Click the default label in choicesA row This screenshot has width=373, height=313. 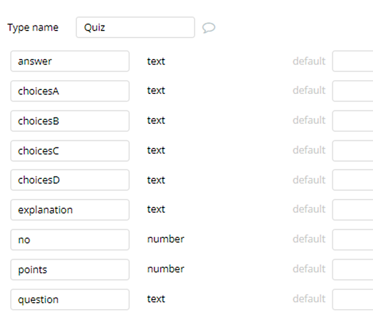(309, 90)
